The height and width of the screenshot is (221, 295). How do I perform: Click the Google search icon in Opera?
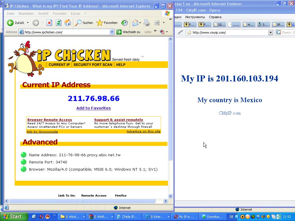(x=279, y=32)
